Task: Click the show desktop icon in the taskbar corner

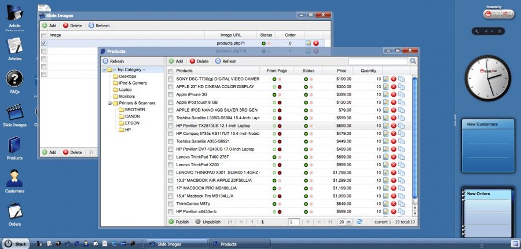Action: coord(515,244)
